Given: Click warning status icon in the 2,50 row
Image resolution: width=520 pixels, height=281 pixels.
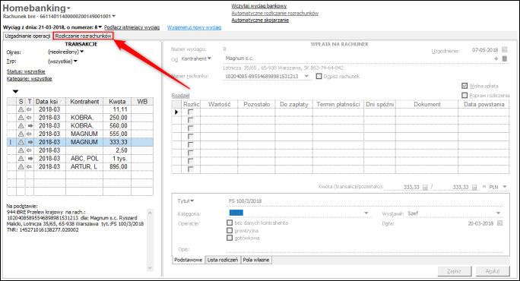Looking at the screenshot, I should coord(21,150).
